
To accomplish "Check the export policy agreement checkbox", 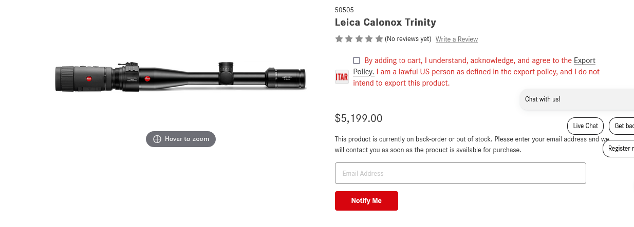I will (x=357, y=60).
